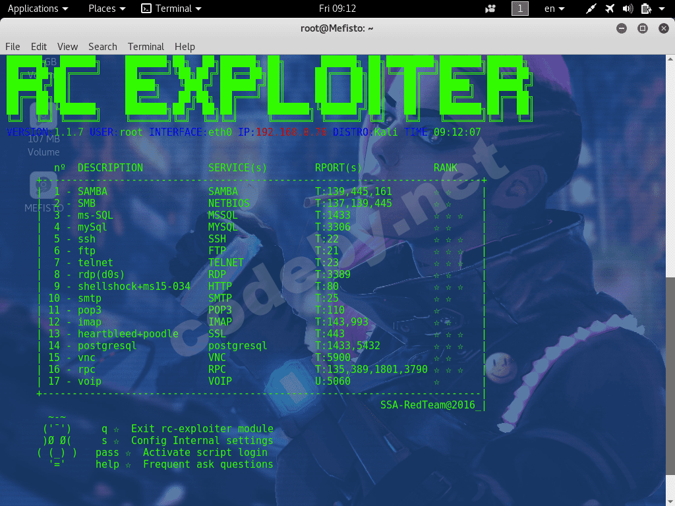The image size is (675, 506).
Task: Click the 4 - mySql entry
Action: click(x=80, y=227)
